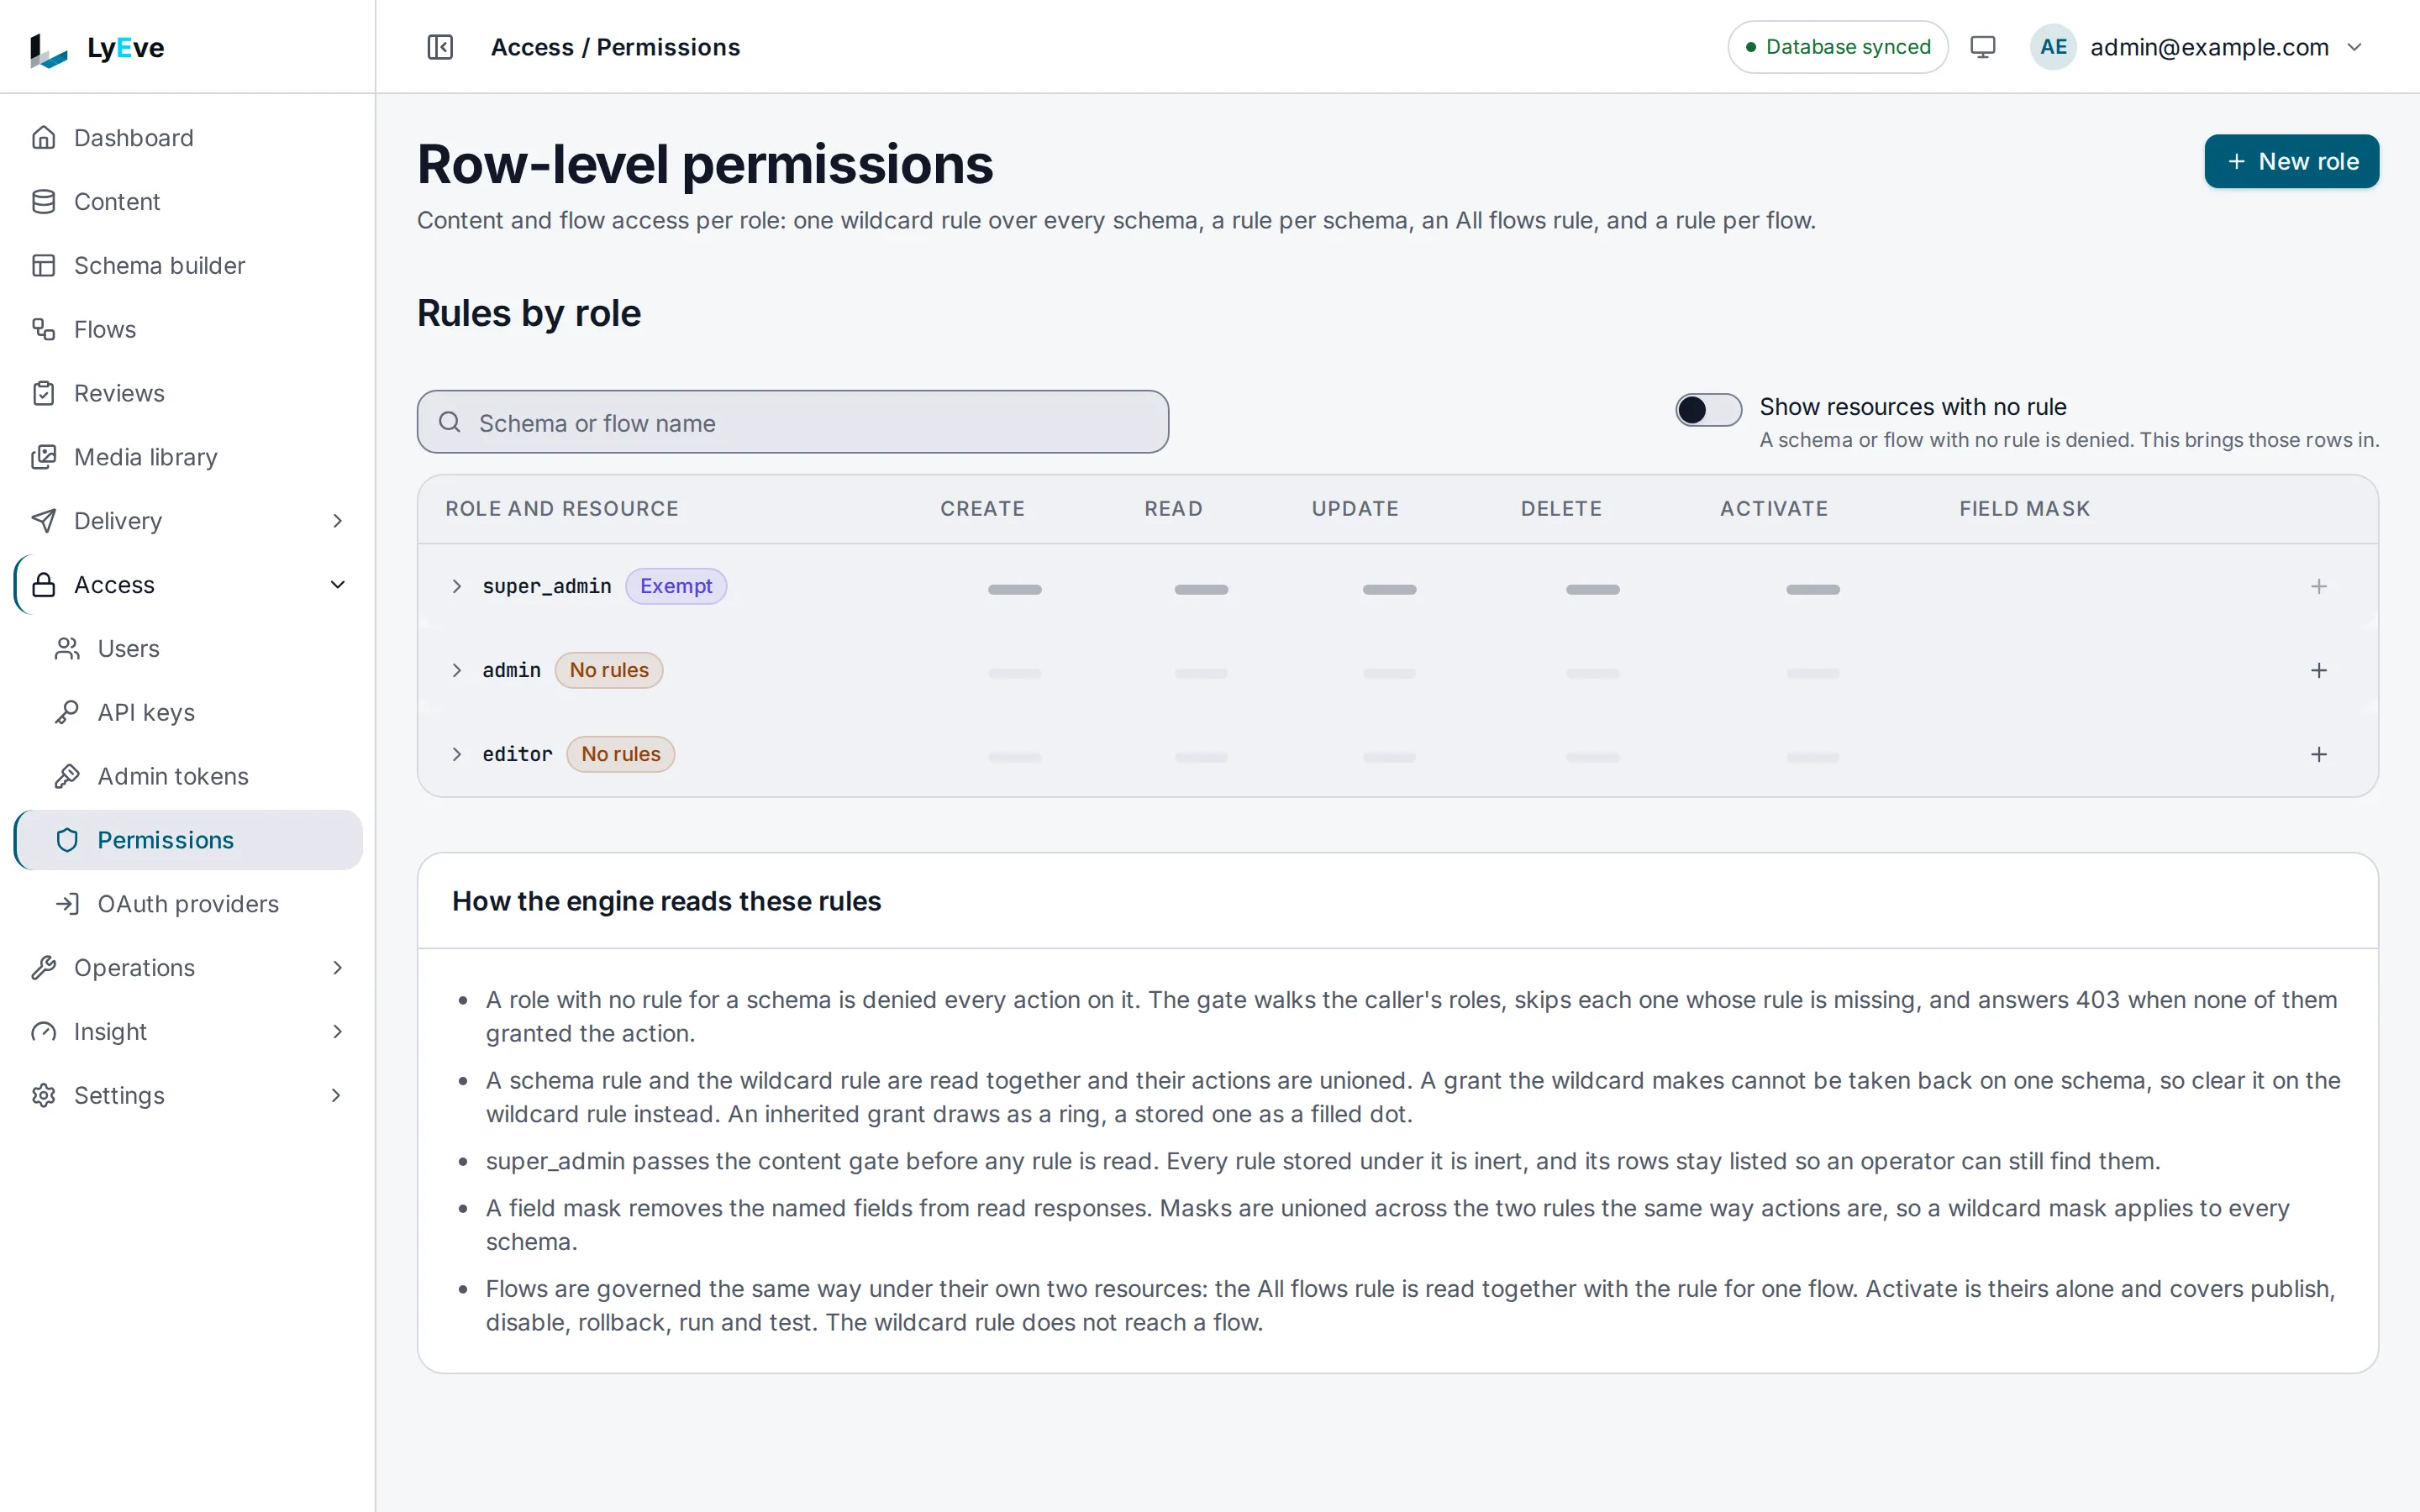Click the Schema or flow name search field

click(792, 422)
